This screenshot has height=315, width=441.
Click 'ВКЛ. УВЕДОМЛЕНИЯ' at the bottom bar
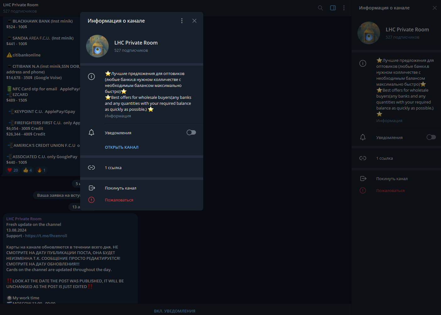175,311
